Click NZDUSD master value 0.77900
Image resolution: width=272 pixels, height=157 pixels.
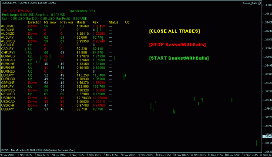[83, 94]
